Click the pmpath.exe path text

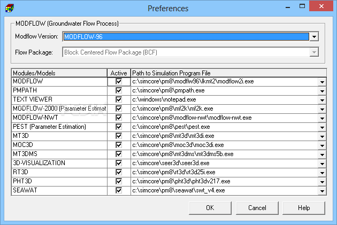click(x=168, y=91)
